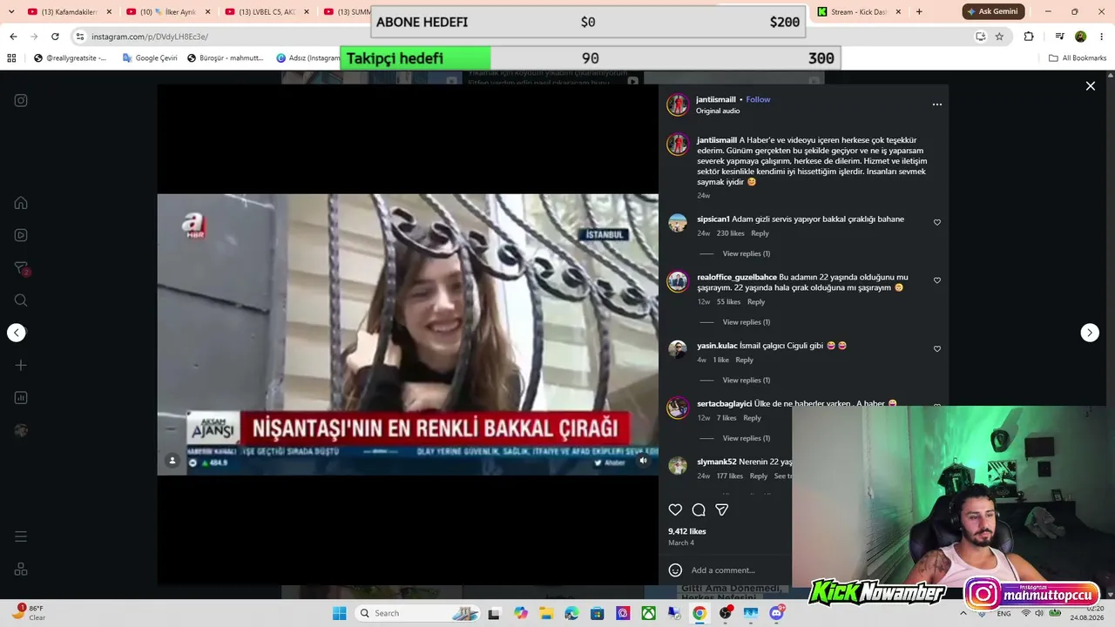Switch to the Stream - Kick Dashboard tab
The height and width of the screenshot is (627, 1115).
click(x=857, y=12)
